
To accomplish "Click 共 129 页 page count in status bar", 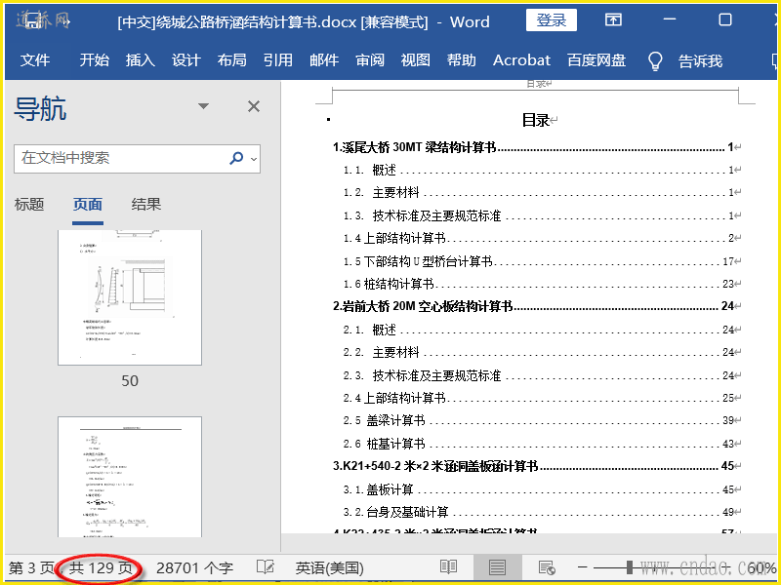I will pyautogui.click(x=102, y=567).
